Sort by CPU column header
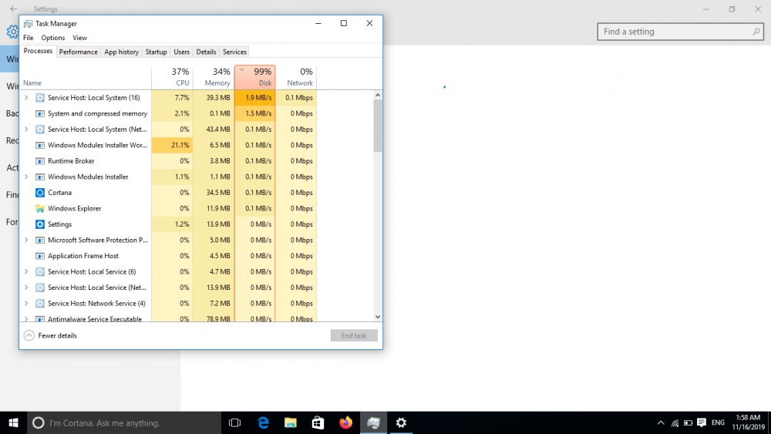 (172, 77)
